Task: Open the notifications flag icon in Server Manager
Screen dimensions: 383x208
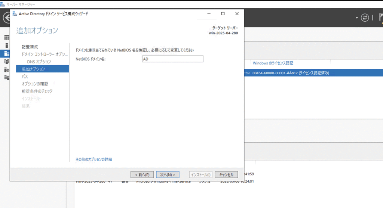Action: [x=381, y=18]
